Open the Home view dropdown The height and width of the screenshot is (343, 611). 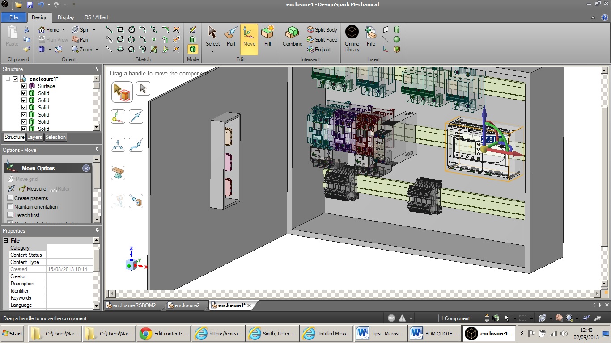pos(64,30)
